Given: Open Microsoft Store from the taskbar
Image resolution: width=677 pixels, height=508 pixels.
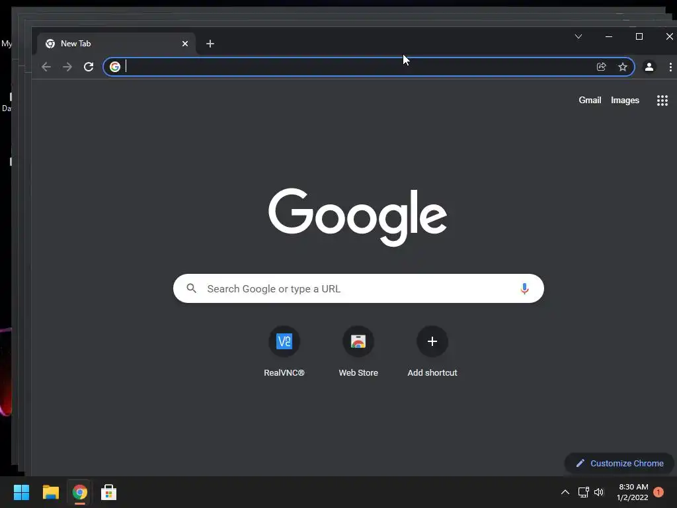Looking at the screenshot, I should click(x=109, y=492).
